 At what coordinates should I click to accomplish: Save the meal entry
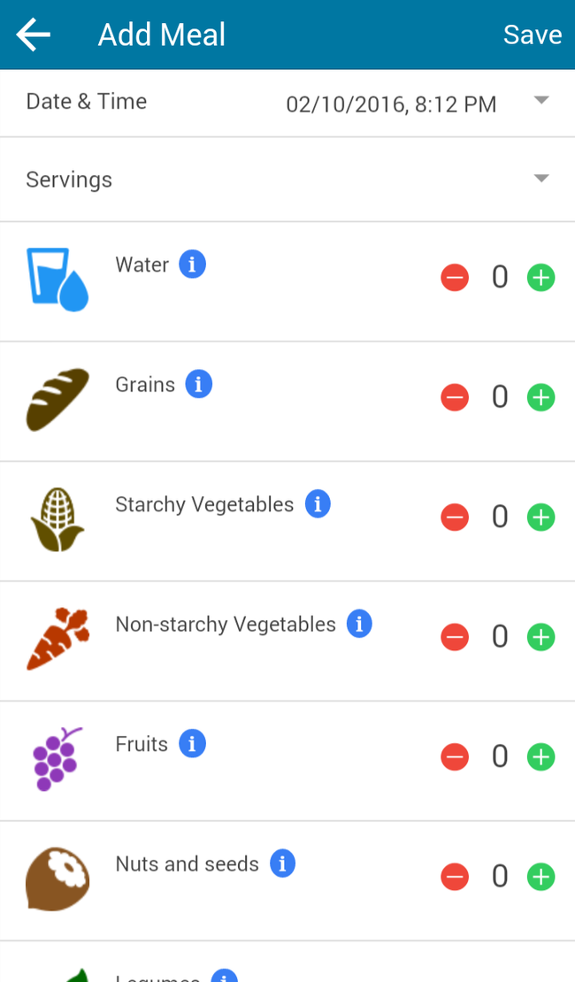click(x=533, y=35)
